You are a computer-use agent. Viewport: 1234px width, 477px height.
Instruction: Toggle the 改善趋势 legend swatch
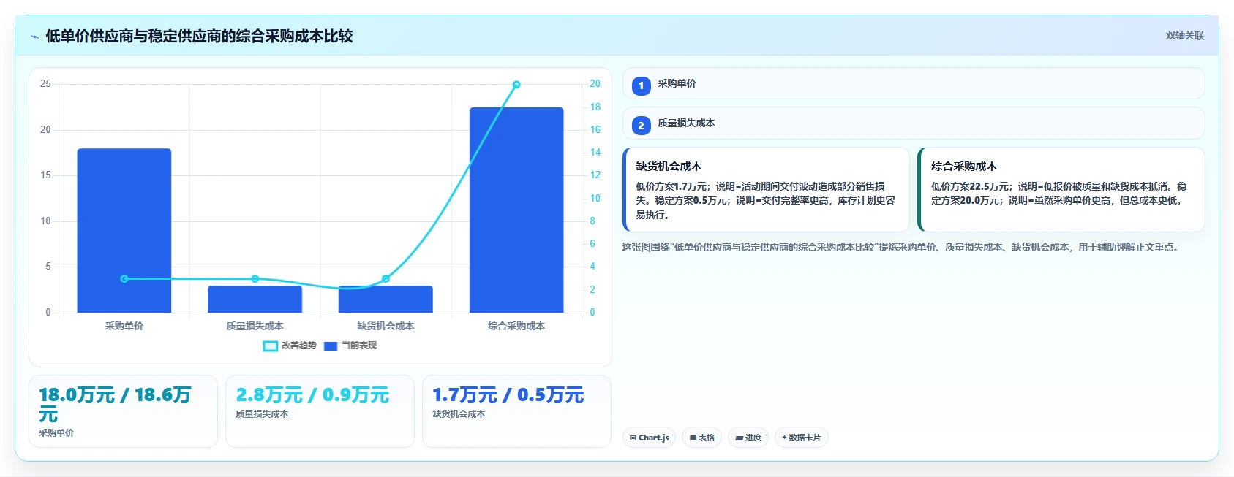(x=270, y=346)
